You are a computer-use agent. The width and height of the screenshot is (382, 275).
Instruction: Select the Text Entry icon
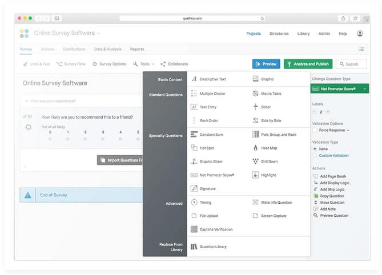click(x=194, y=107)
